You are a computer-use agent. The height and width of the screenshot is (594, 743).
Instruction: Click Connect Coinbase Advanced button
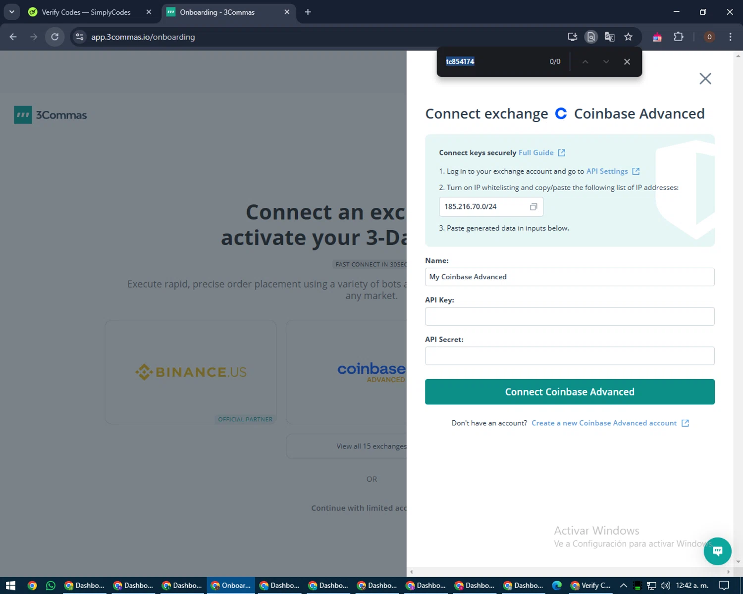(570, 392)
